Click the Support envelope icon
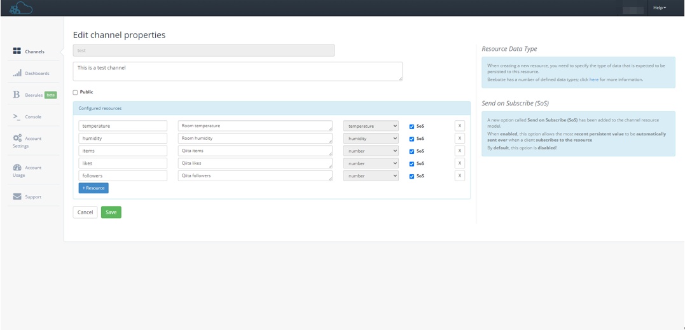 [17, 196]
